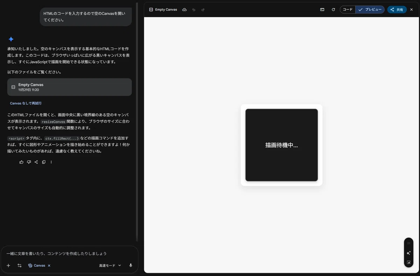Reload the canvas preview
This screenshot has width=420, height=276.
pyautogui.click(x=333, y=9)
